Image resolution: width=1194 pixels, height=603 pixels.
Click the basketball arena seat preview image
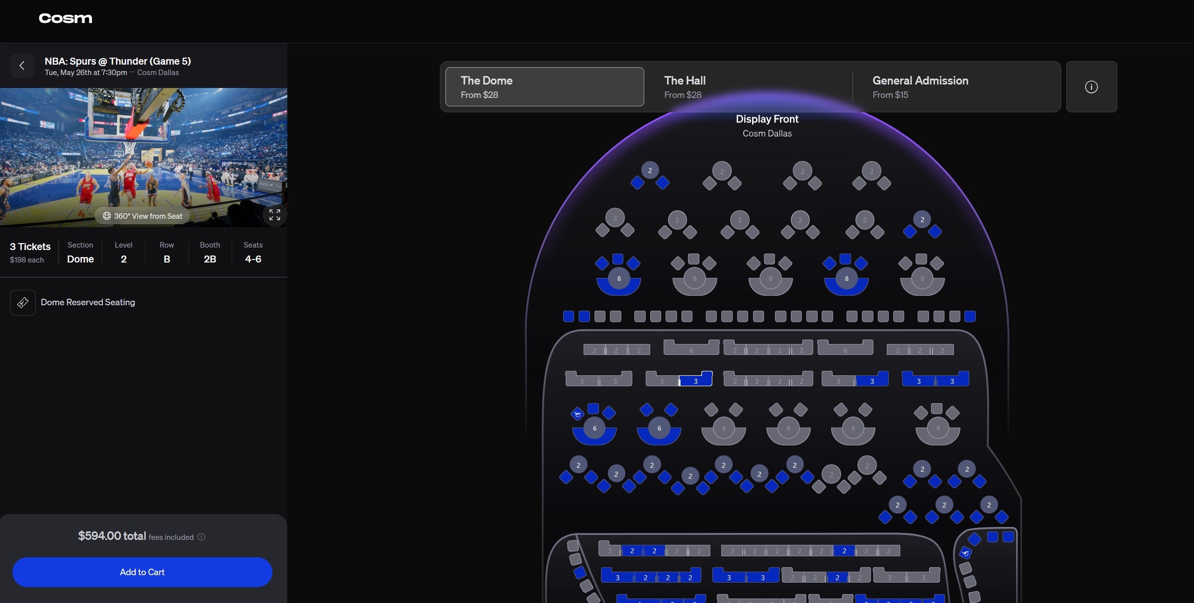tap(144, 158)
